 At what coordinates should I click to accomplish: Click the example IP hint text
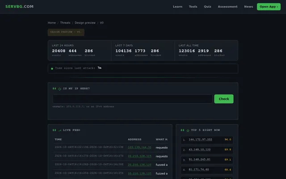tap(83, 107)
